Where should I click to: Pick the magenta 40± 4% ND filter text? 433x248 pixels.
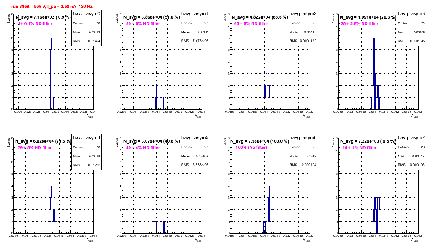143,148
